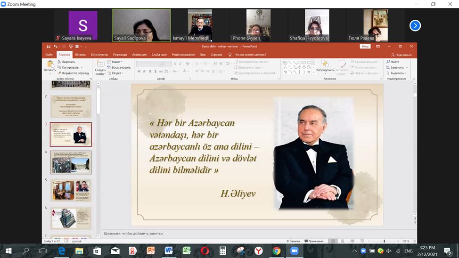Click Найти find button
Viewport: 459px width, 258px height.
(x=393, y=62)
